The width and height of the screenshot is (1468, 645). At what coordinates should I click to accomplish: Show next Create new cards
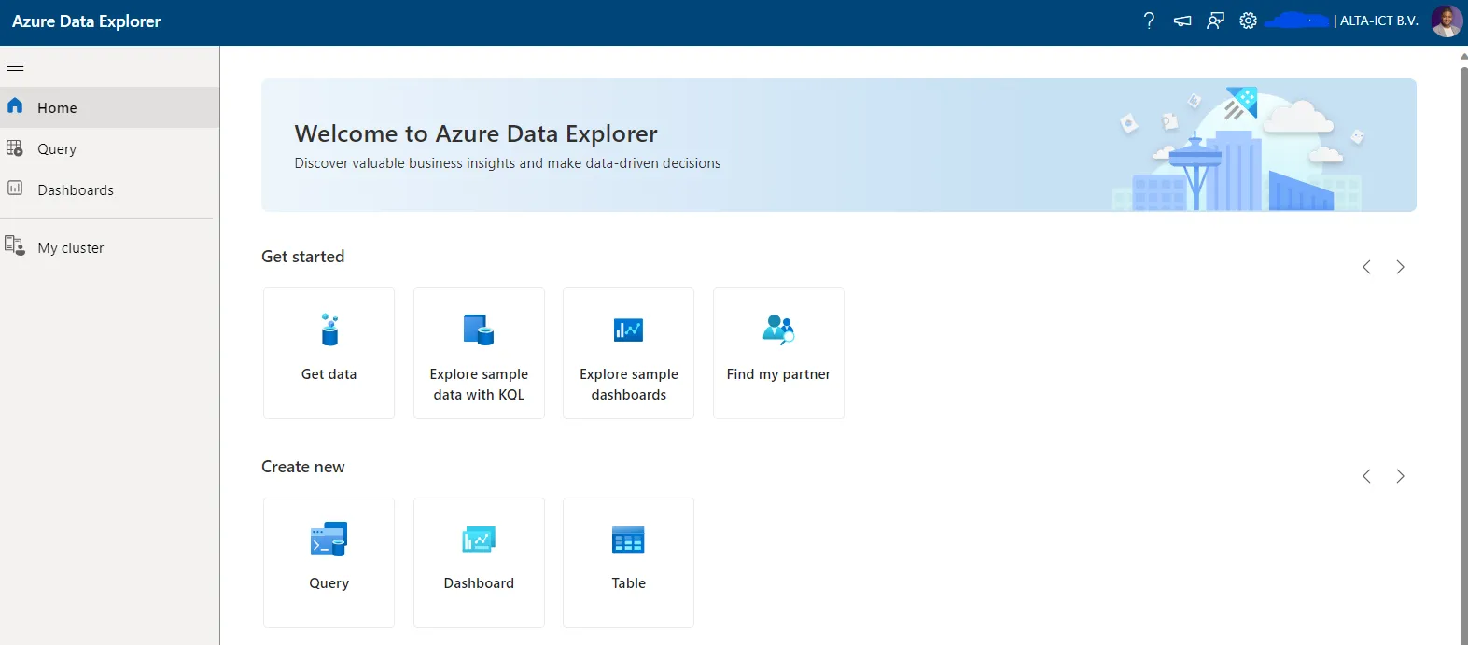(x=1400, y=476)
